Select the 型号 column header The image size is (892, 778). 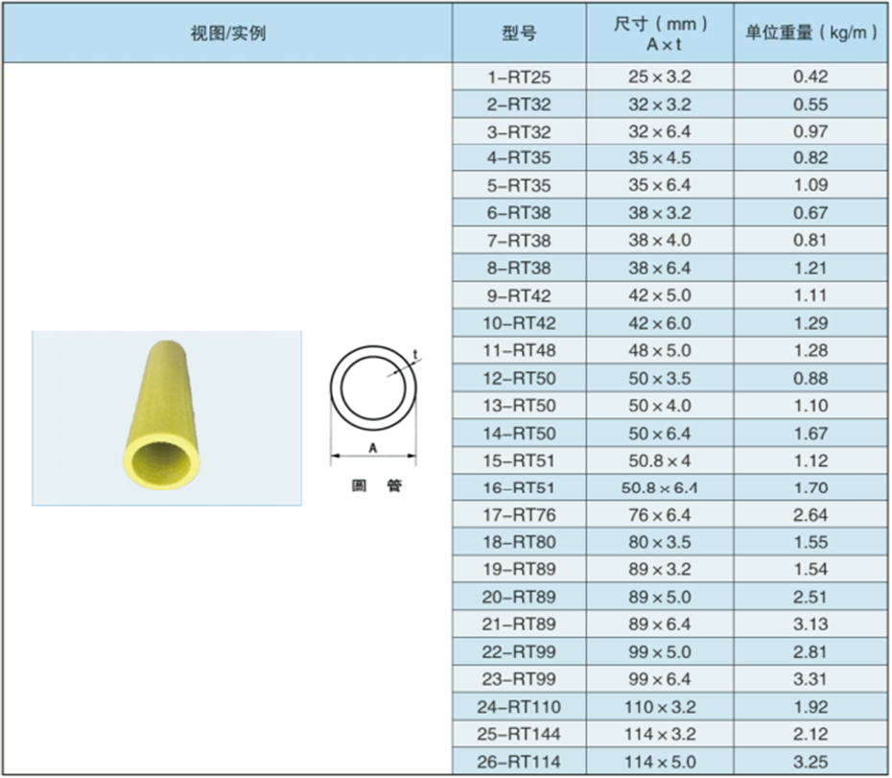pos(518,31)
